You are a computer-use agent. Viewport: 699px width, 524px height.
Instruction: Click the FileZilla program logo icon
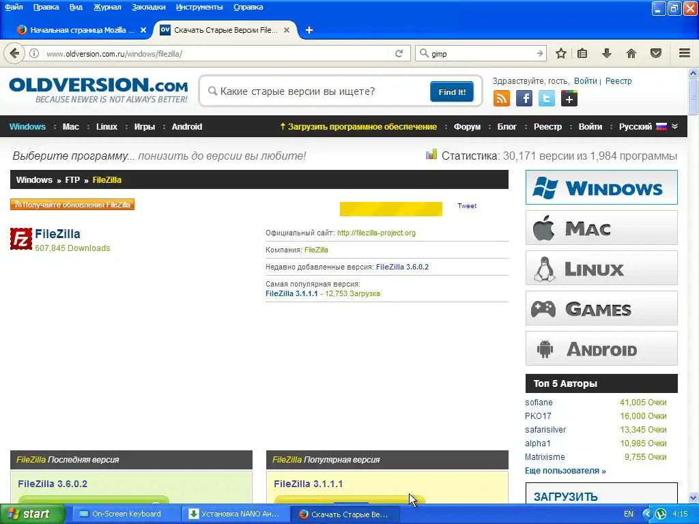pos(21,239)
